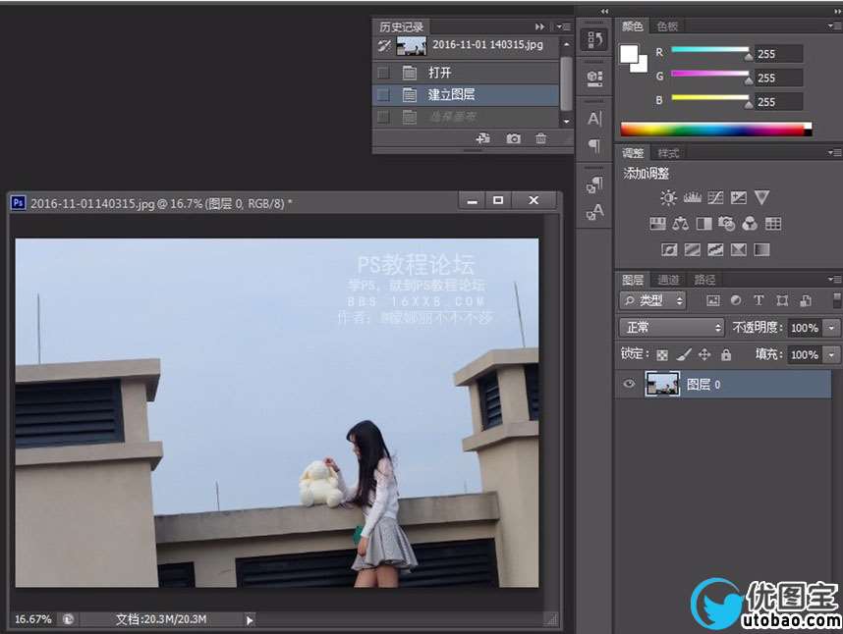Add Curves adjustment

point(715,198)
